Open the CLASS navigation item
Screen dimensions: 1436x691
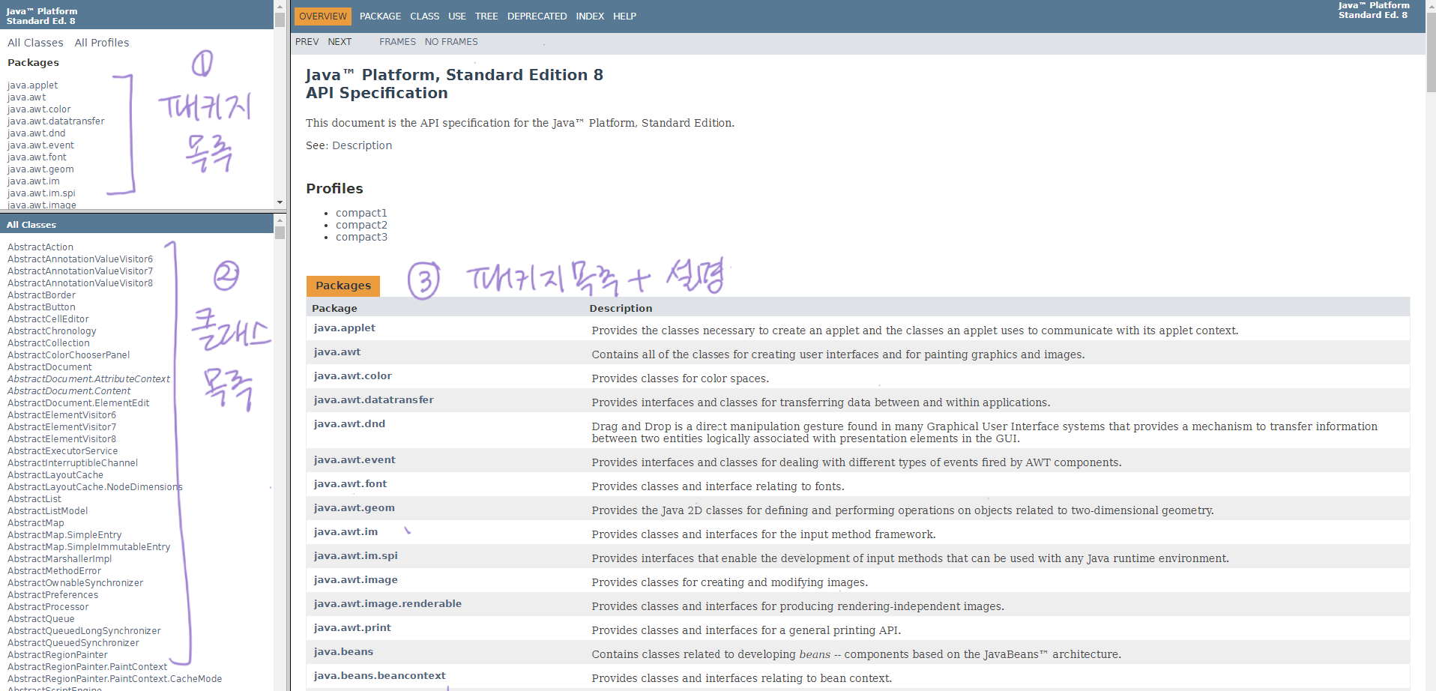[425, 16]
